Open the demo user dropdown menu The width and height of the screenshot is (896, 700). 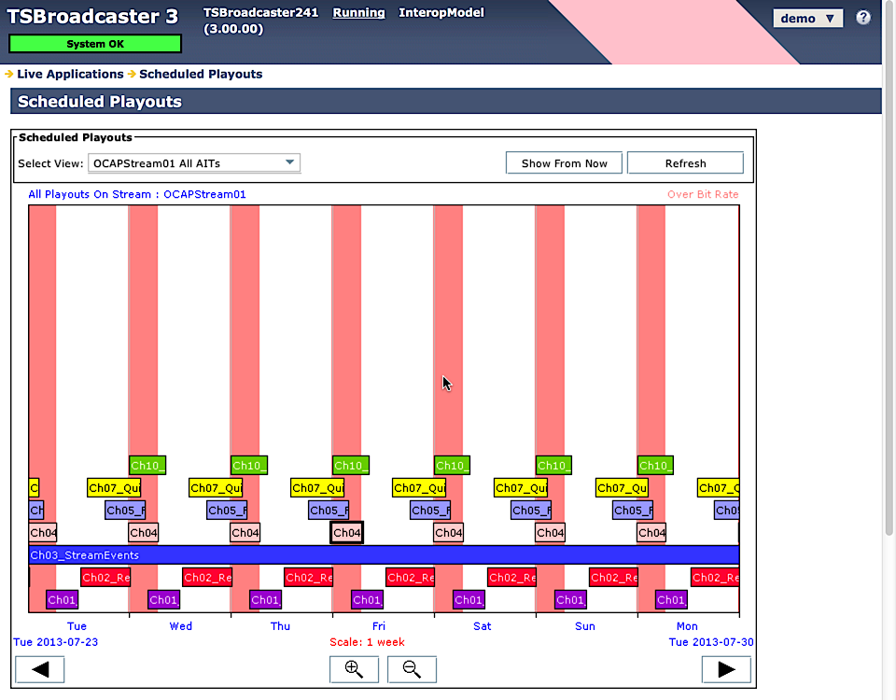pyautogui.click(x=807, y=19)
